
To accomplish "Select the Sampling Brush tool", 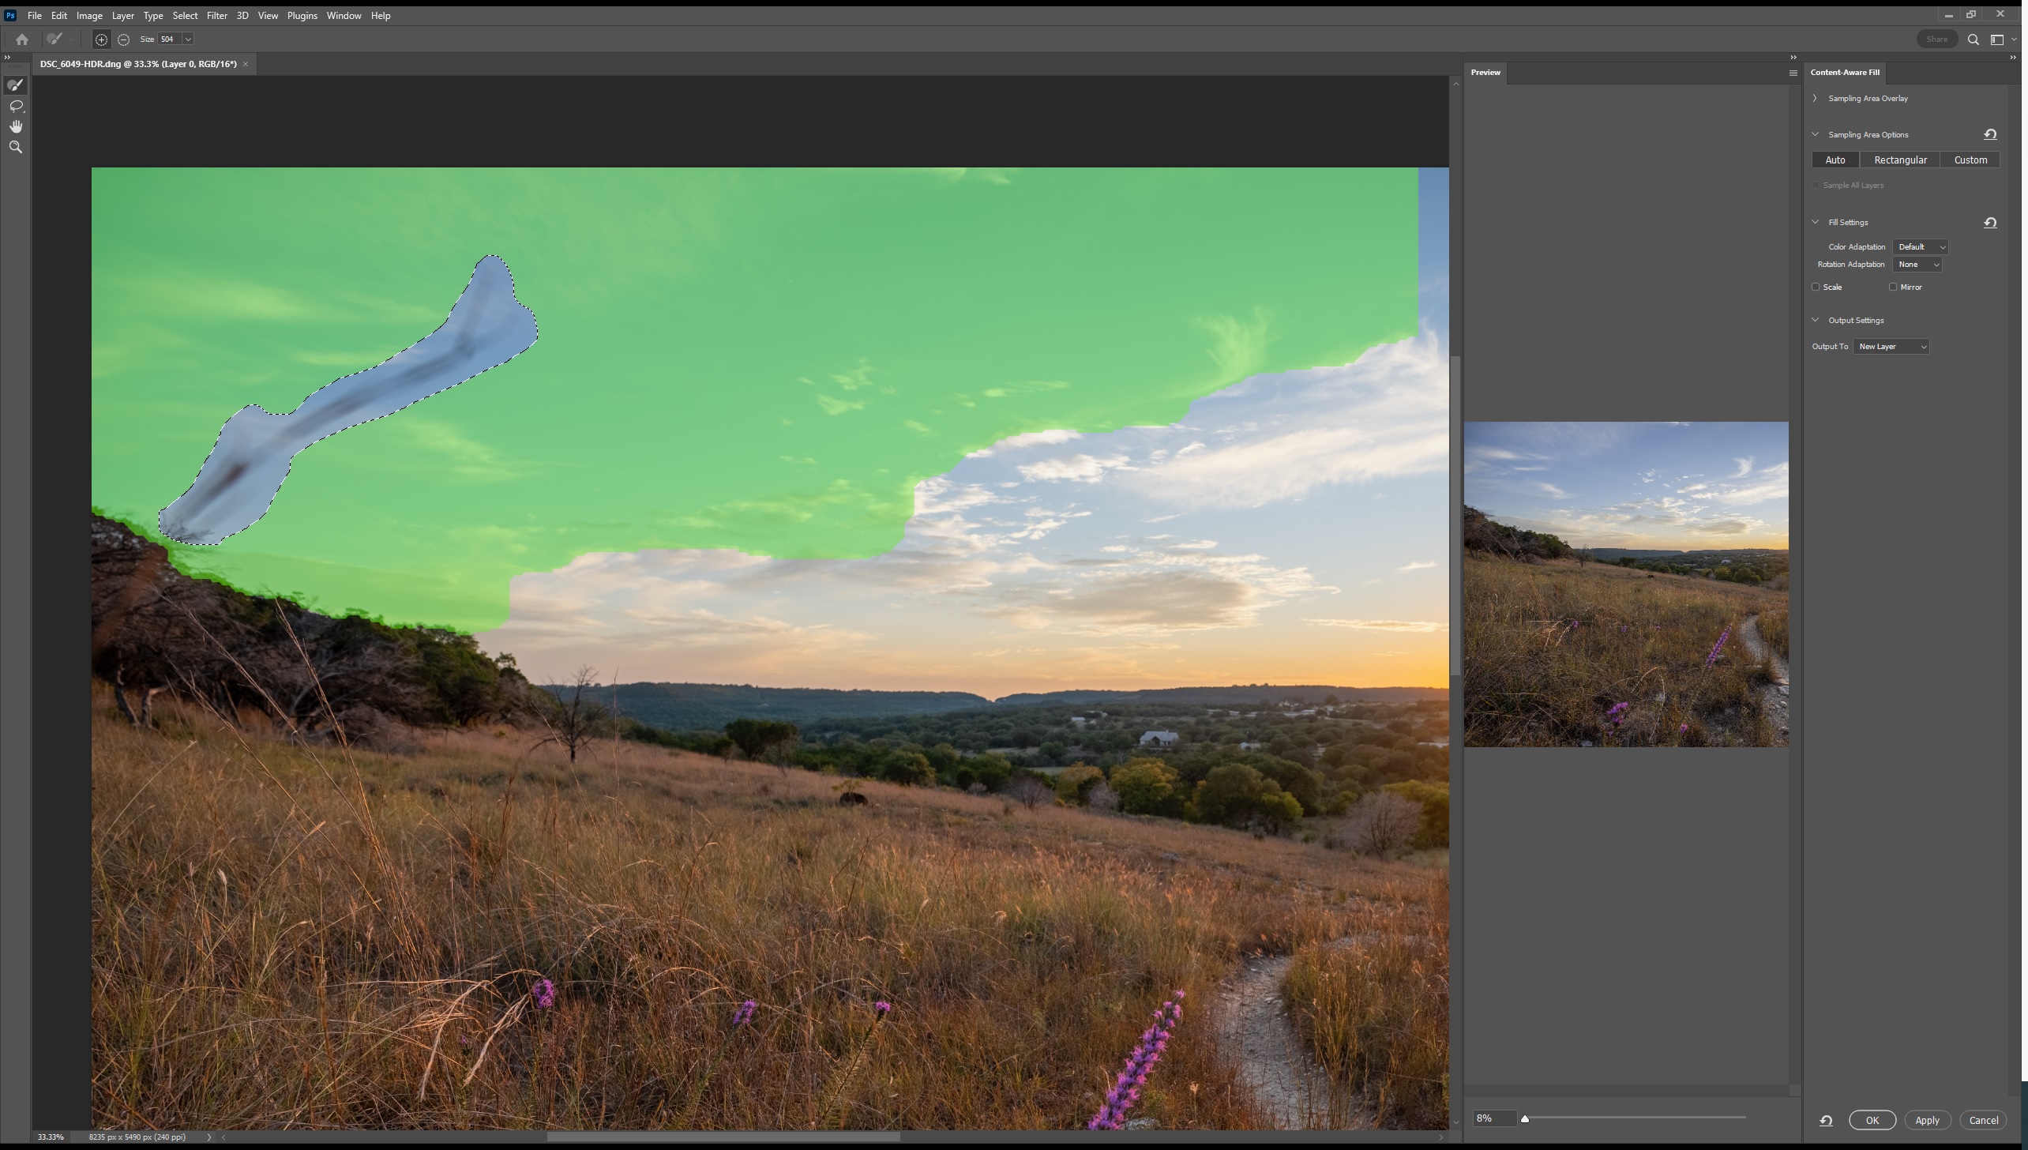I will pyautogui.click(x=15, y=85).
